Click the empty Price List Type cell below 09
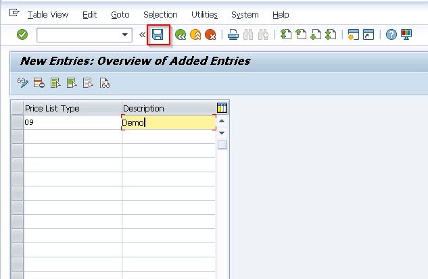The height and width of the screenshot is (279, 428). tap(72, 136)
